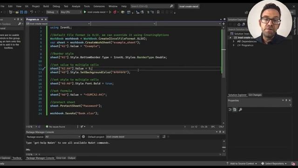Click the Categorized icon in Properties panel
Screen dimensions: 298x168
tap(230, 110)
